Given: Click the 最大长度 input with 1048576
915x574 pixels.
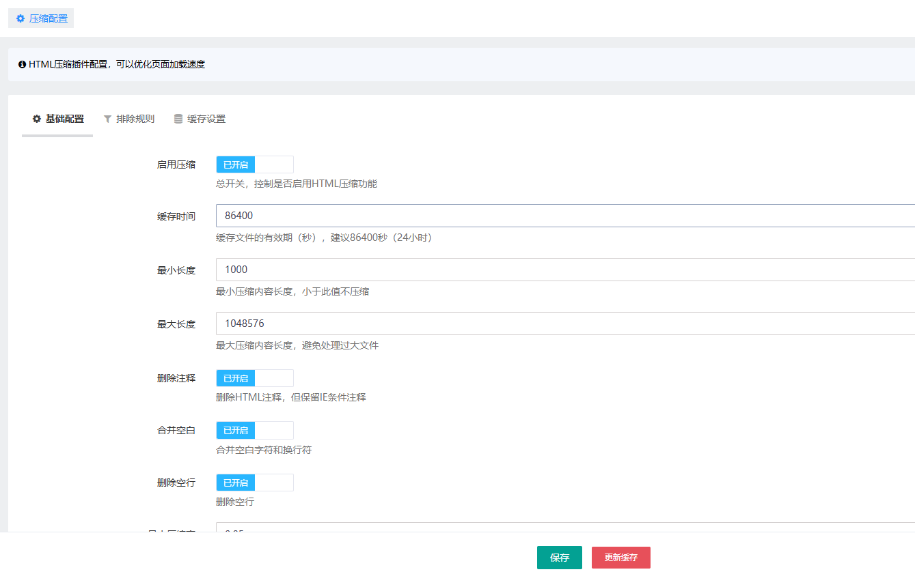Looking at the screenshot, I should click(565, 324).
